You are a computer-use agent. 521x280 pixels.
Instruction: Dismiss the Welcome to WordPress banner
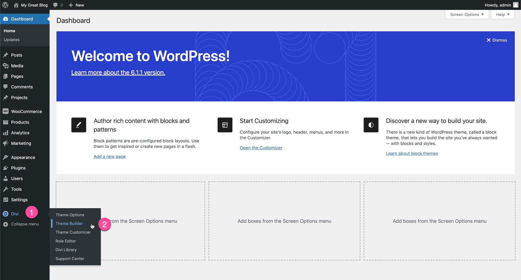click(496, 40)
